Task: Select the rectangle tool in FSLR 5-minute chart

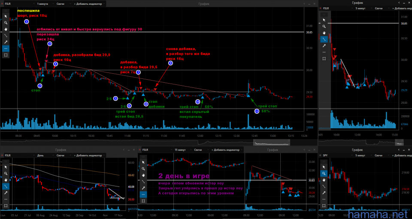Action: pyautogui.click(x=324, y=58)
